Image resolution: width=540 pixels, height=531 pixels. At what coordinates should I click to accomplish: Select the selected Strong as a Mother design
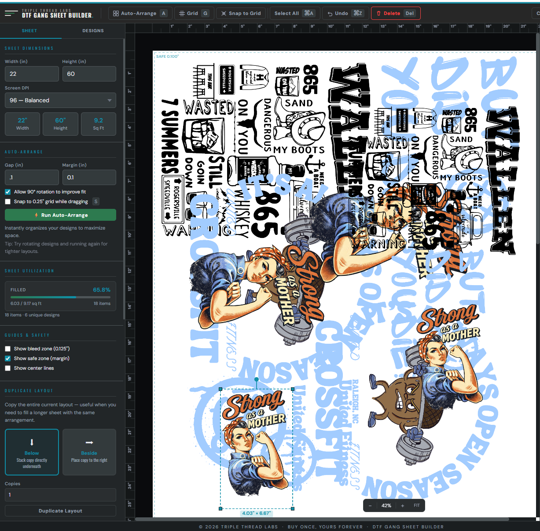pos(257,449)
